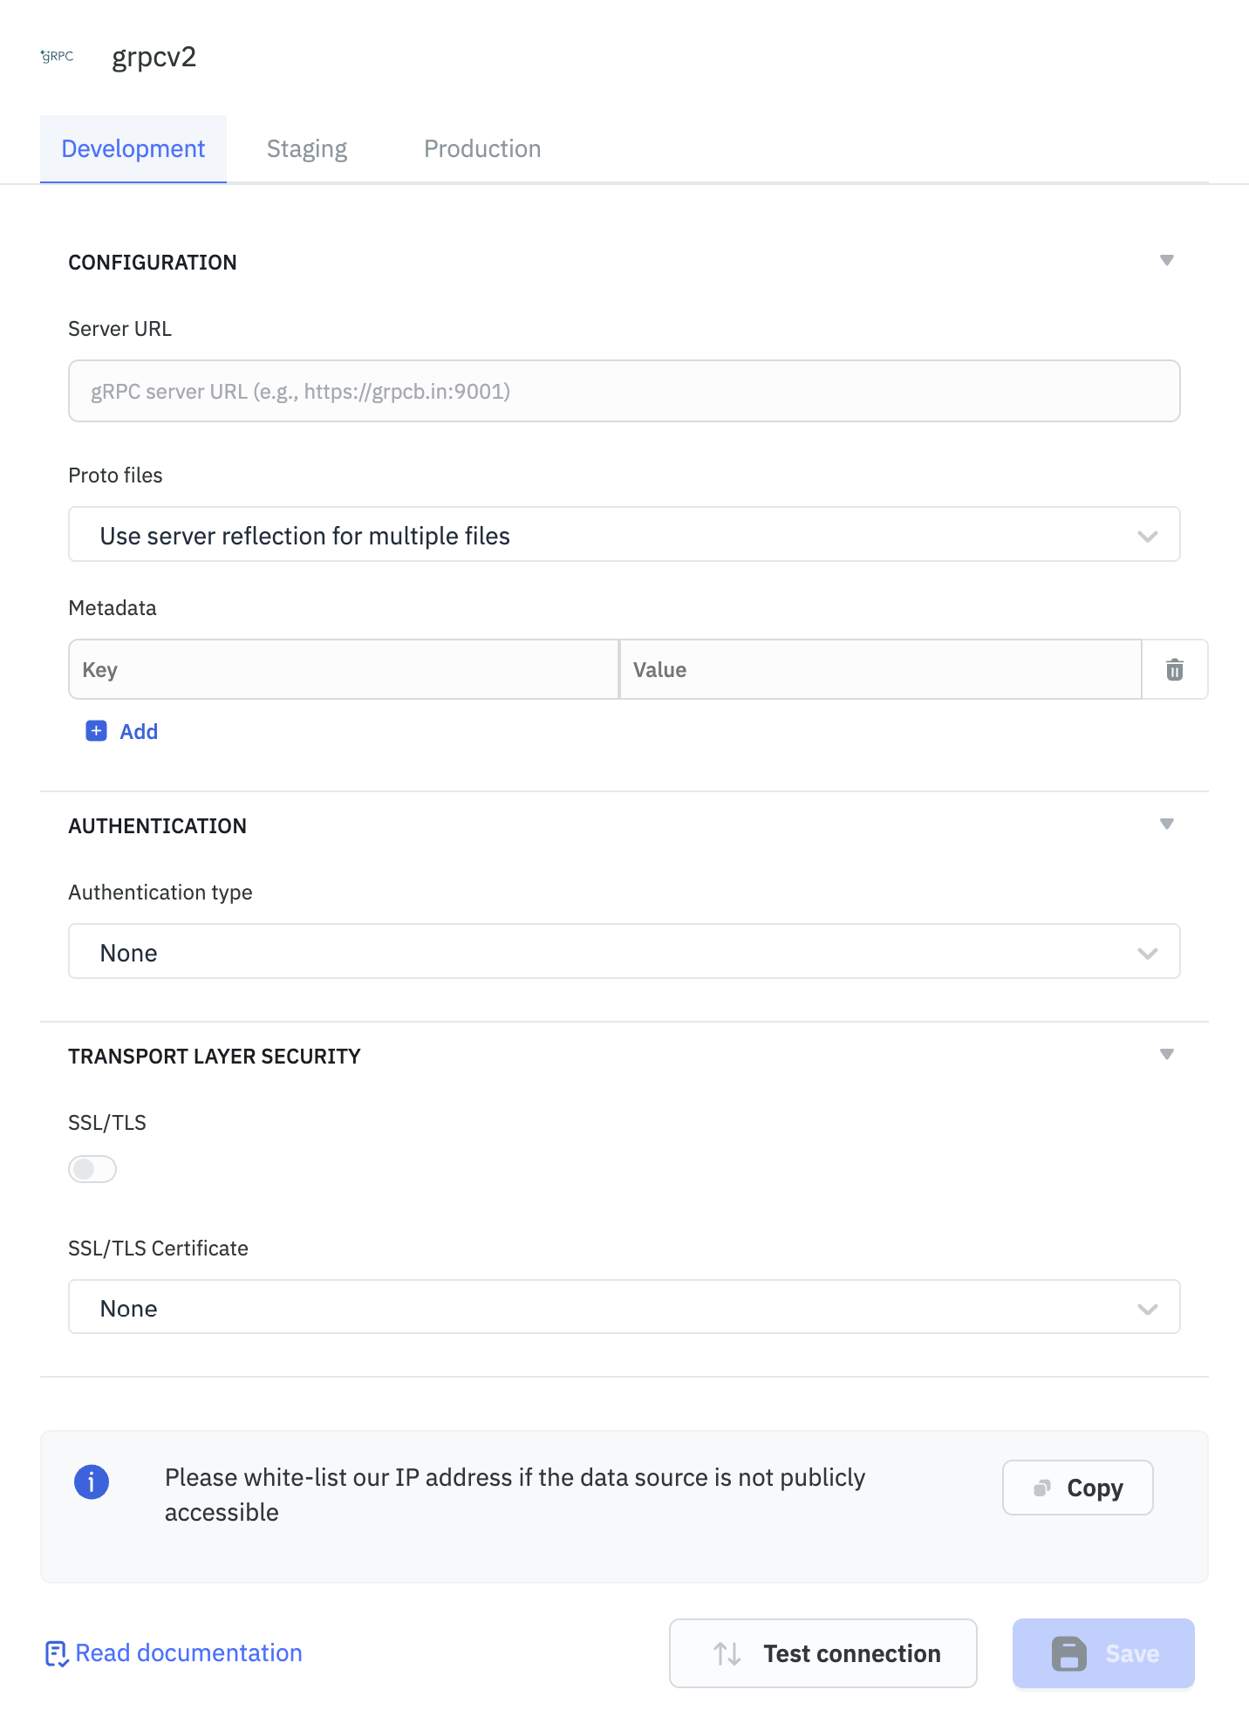Enable the SSL/TLS toggle
1249x1731 pixels.
[92, 1168]
